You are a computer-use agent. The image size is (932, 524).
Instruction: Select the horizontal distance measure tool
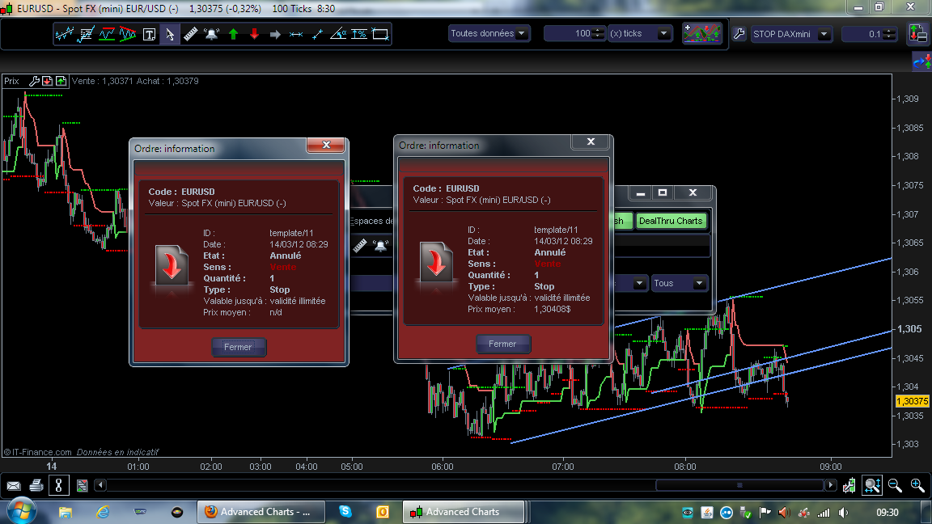(296, 35)
